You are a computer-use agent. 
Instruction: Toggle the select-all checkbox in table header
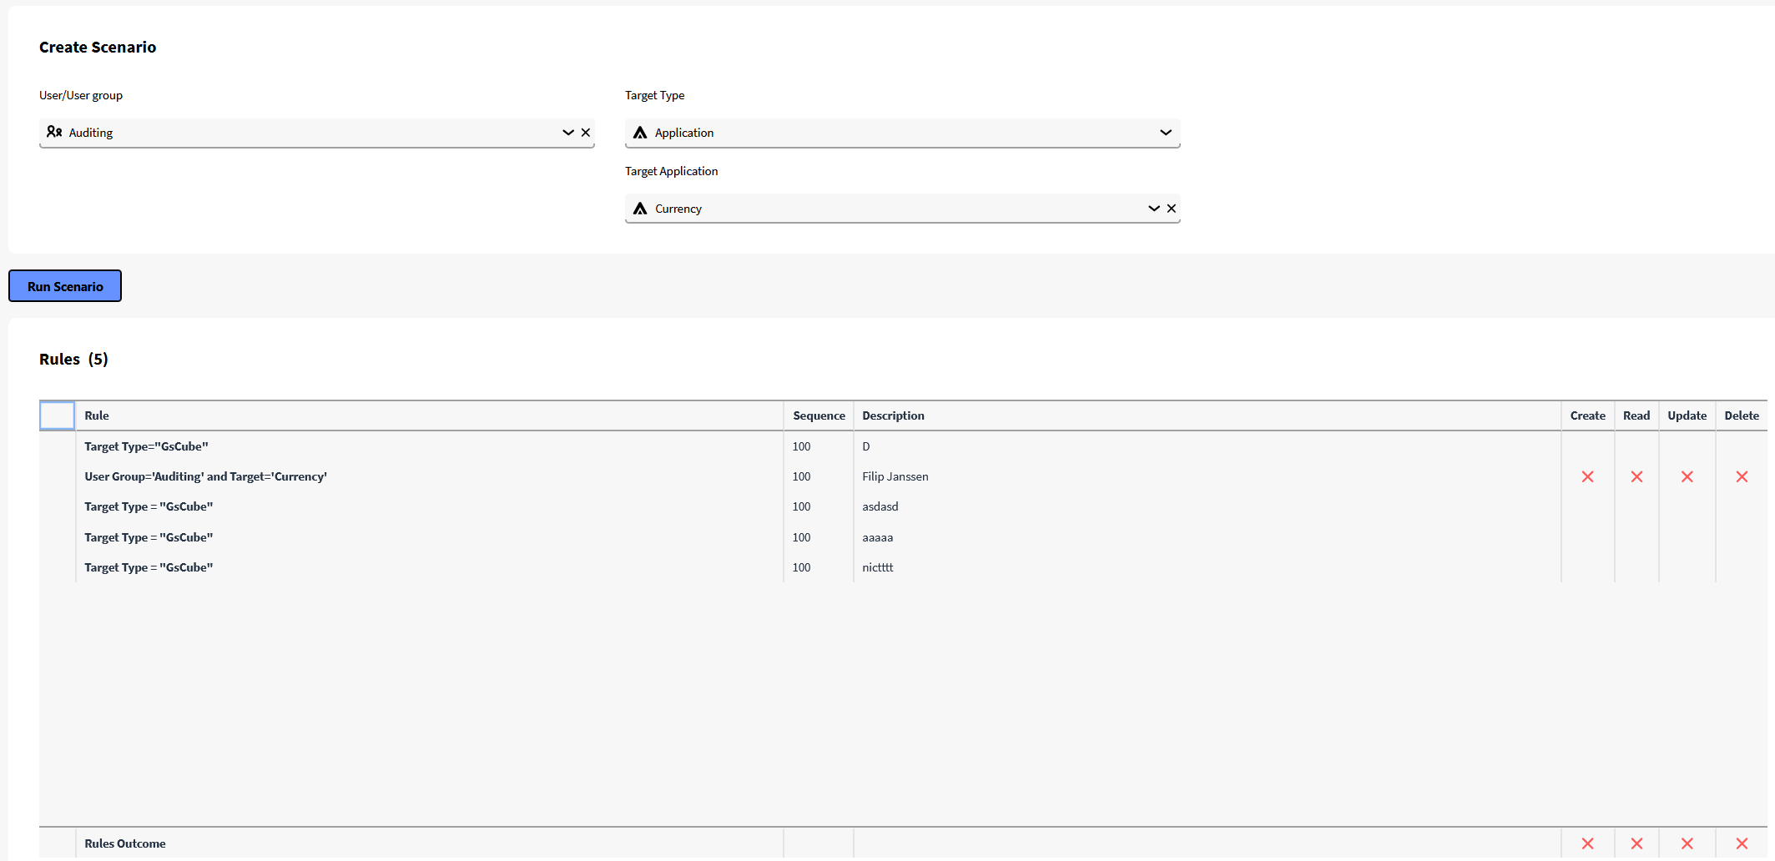pyautogui.click(x=57, y=415)
